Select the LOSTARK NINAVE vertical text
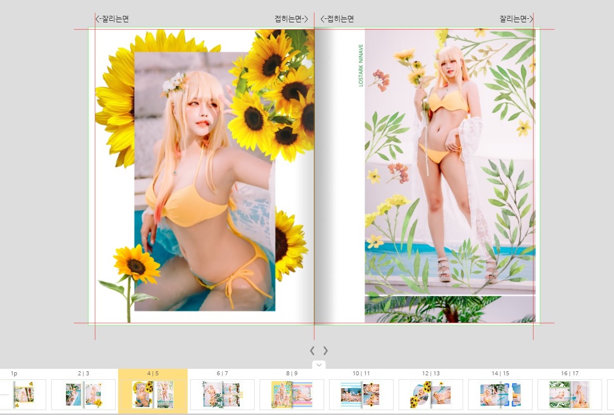614x415 pixels. click(x=361, y=66)
